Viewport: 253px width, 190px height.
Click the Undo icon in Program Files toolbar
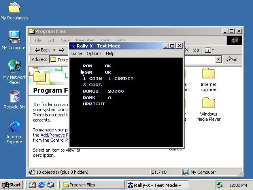point(196,50)
